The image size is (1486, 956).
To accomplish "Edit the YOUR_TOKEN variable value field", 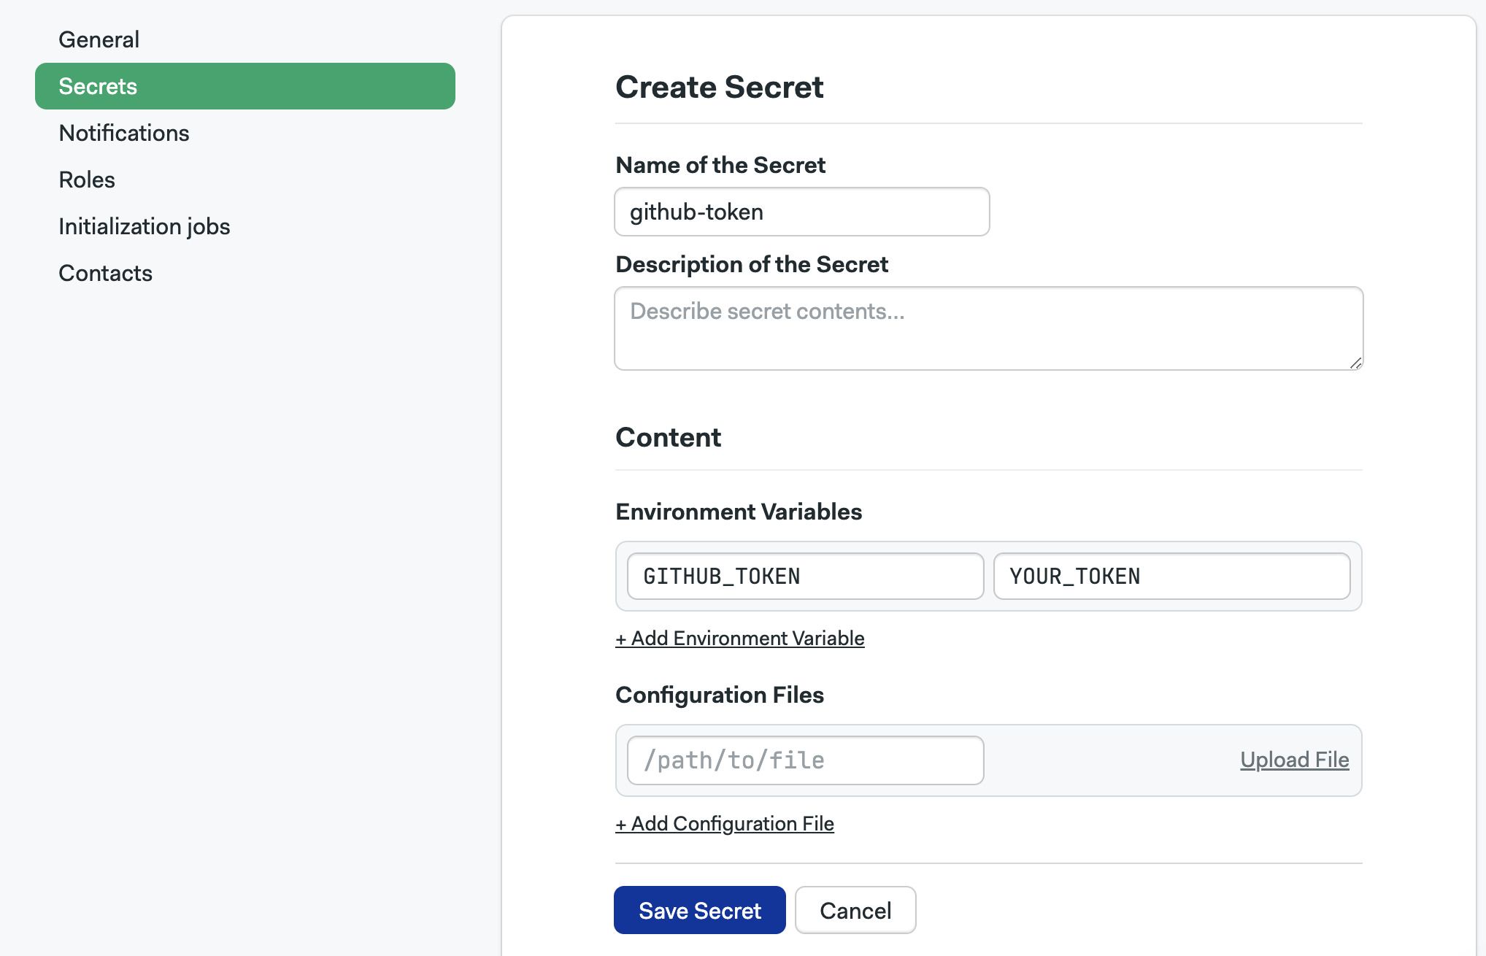I will [x=1172, y=577].
